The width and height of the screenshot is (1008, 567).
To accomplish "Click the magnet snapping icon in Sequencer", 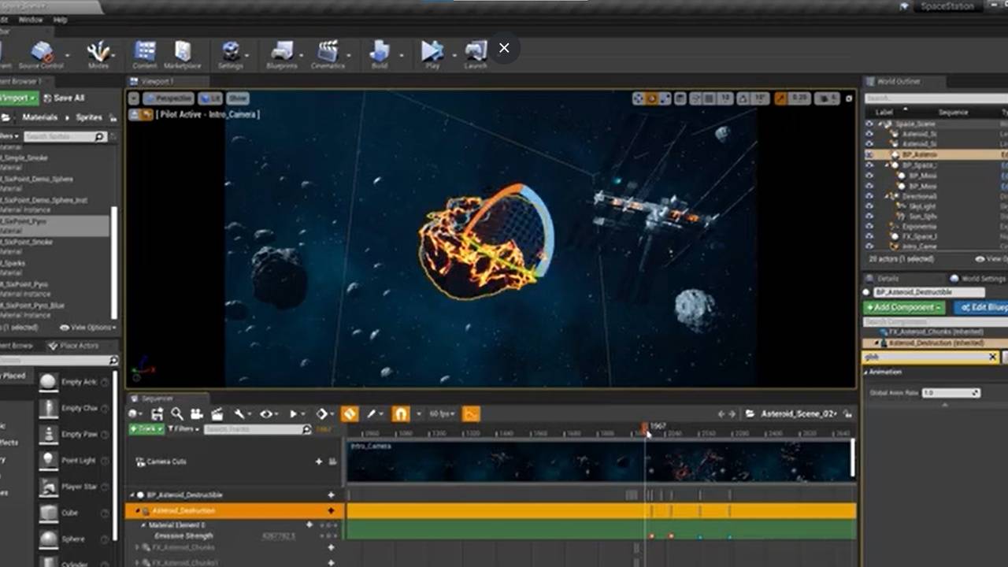I will tap(400, 413).
